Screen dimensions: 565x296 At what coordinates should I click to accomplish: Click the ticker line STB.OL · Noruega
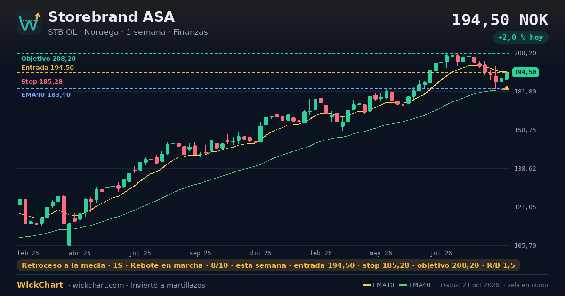pos(83,32)
